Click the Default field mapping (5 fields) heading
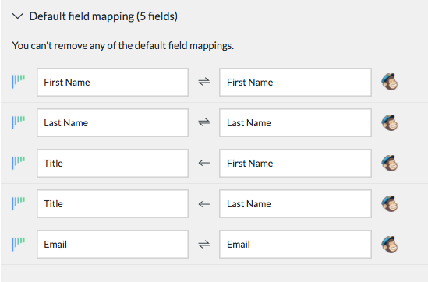This screenshot has height=282, width=428. 104,16
